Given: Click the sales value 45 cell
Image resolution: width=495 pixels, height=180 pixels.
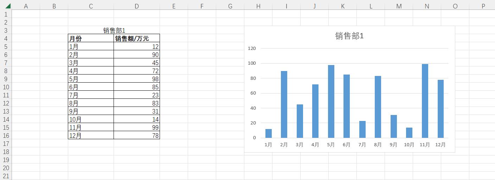Looking at the screenshot, I should click(136, 63).
